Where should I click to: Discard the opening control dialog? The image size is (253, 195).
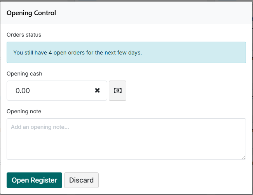click(81, 180)
